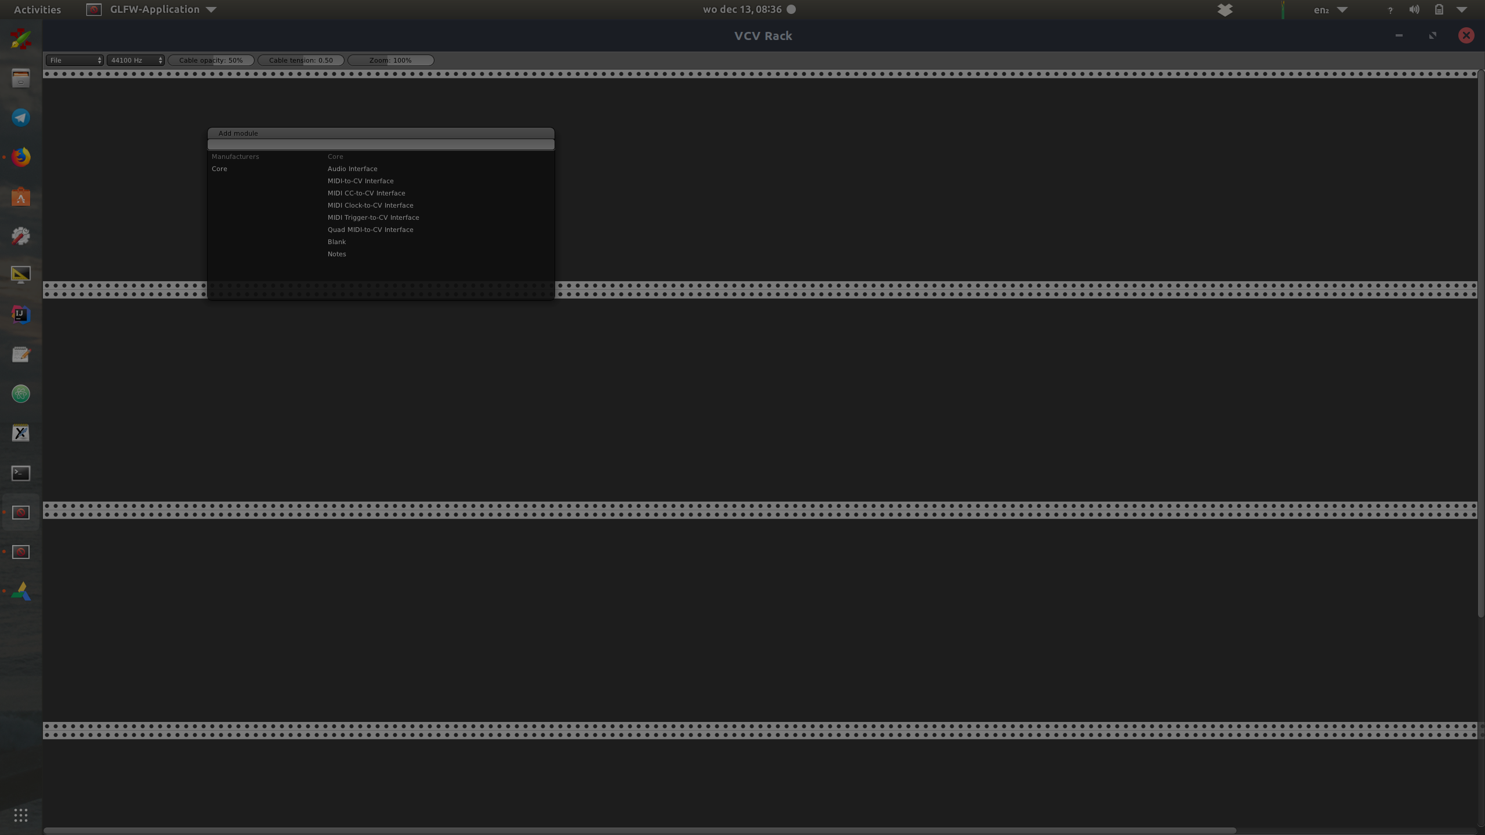Open the X notepad dock icon
The image size is (1485, 835).
pos(21,433)
